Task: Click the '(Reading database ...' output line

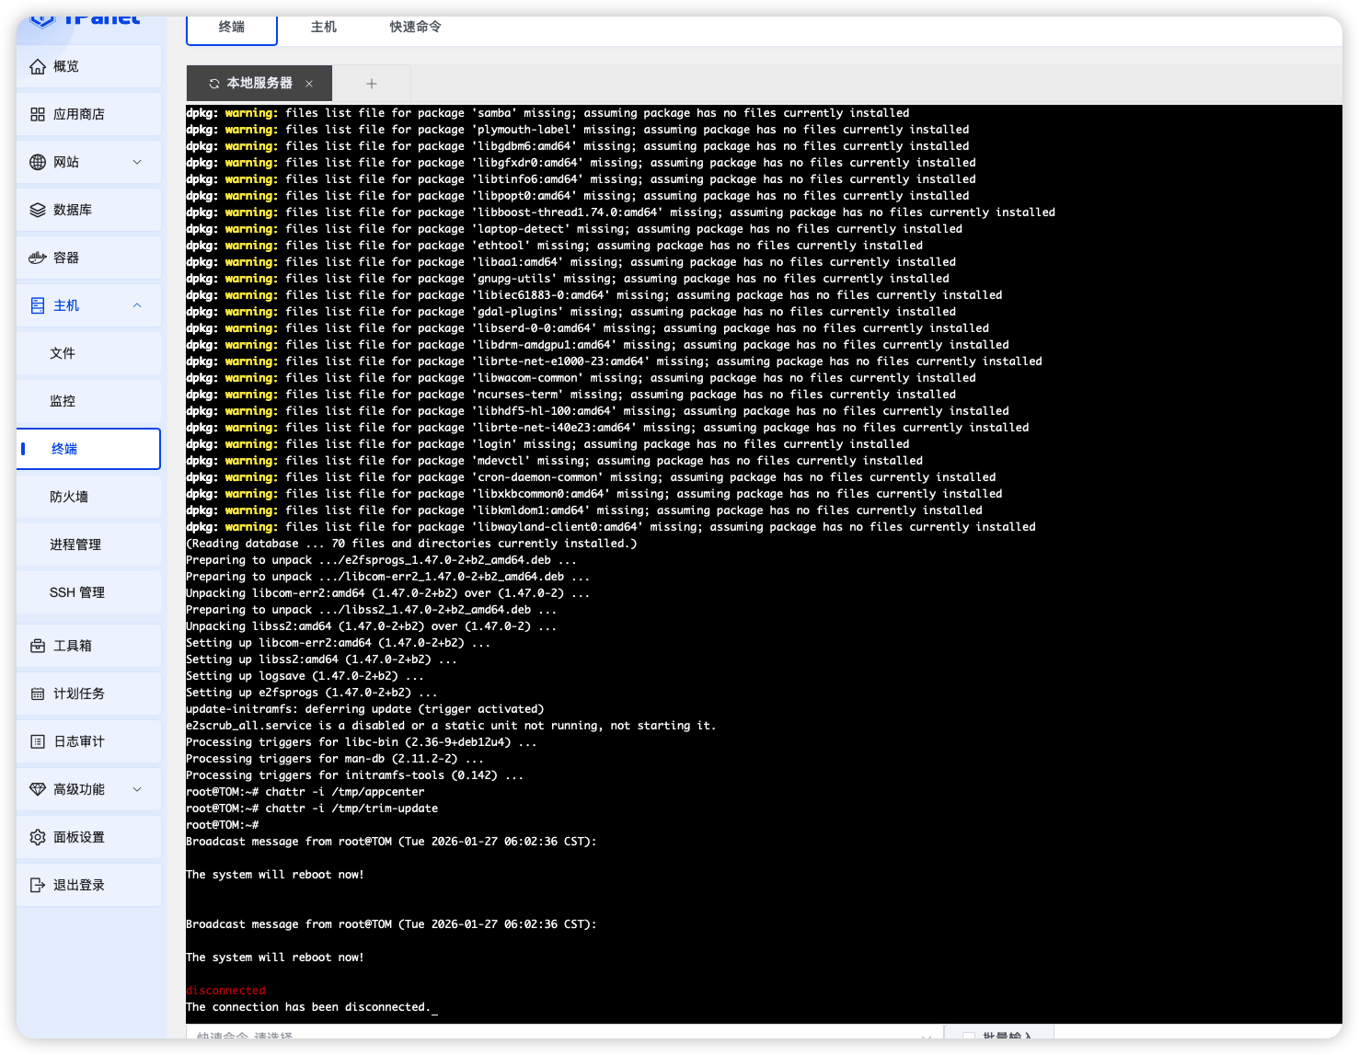Action: [411, 544]
